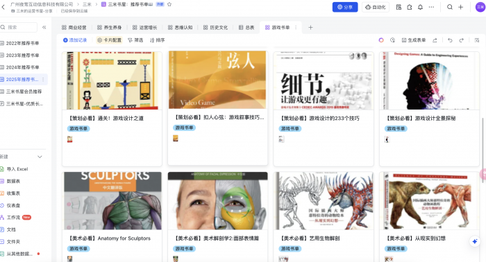Open the 游戏设计全景探秘 card title

(421, 118)
